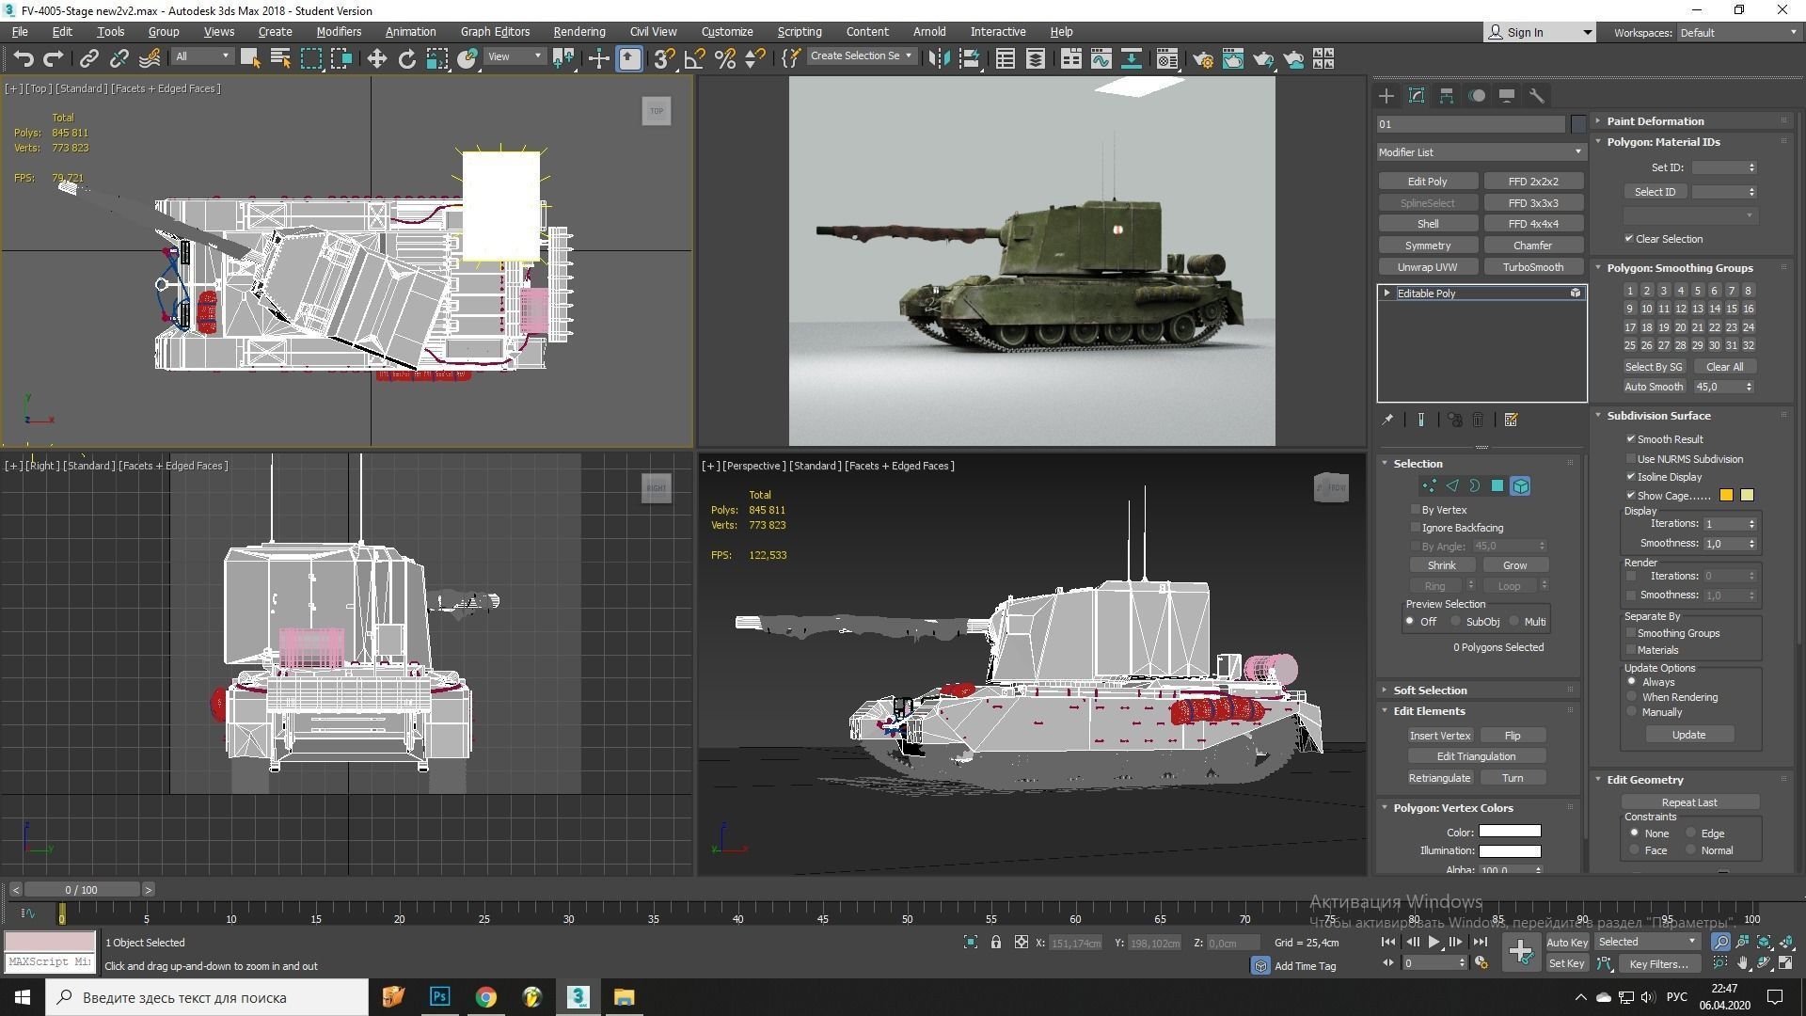The image size is (1806, 1016).
Task: Enable Use NURMS Subdivision checkbox
Action: tap(1631, 459)
